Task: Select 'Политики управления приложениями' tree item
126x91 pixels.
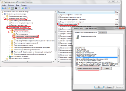Action: [27, 50]
